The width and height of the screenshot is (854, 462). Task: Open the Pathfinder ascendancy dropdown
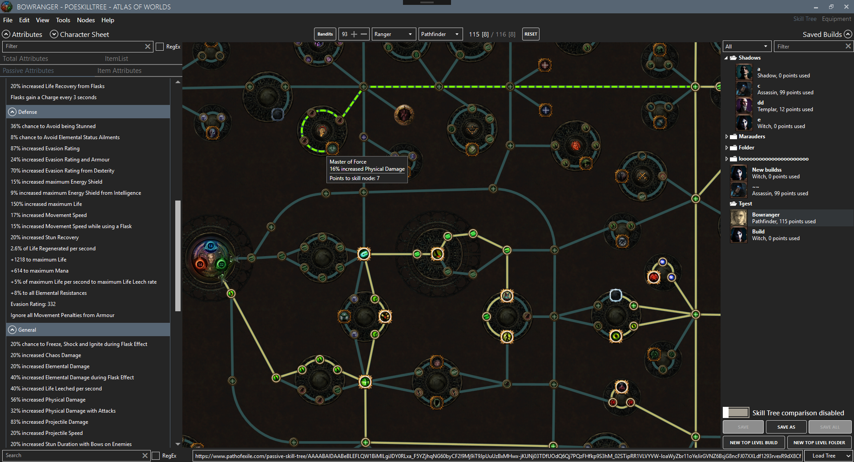coord(440,34)
